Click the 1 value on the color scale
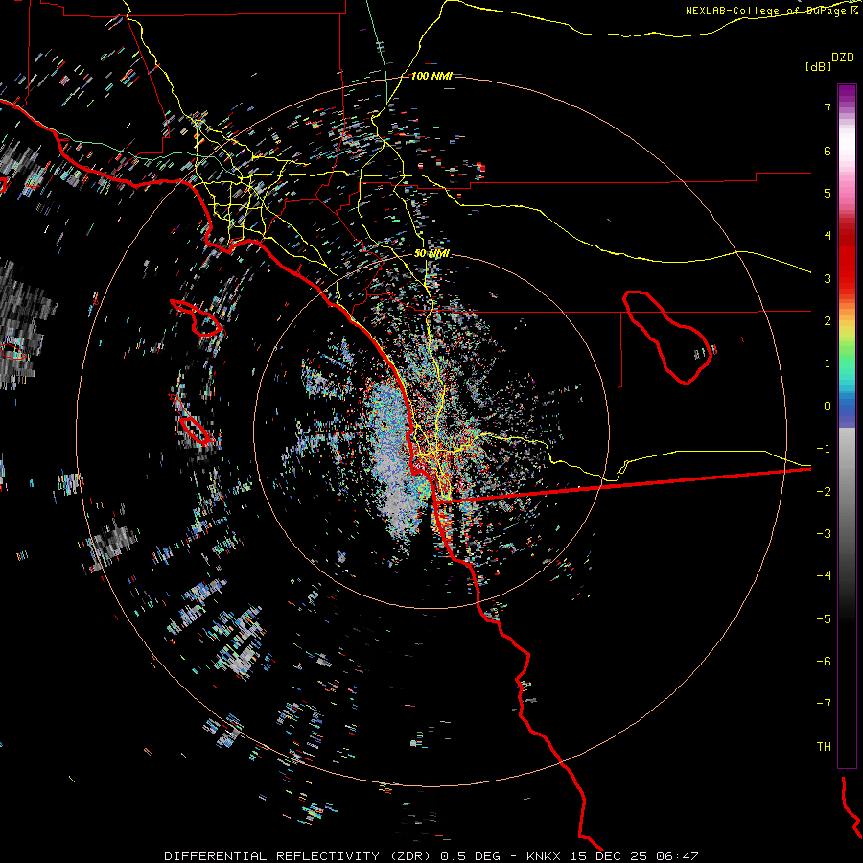Screen dimensions: 863x863 point(828,363)
